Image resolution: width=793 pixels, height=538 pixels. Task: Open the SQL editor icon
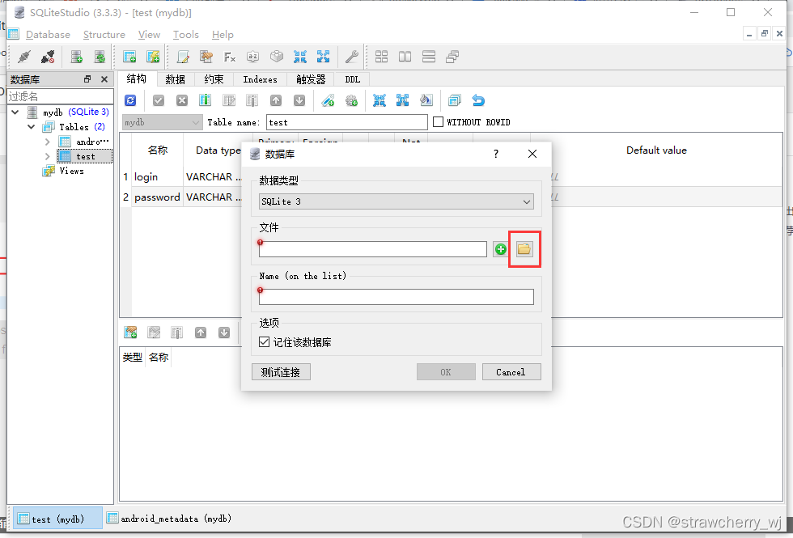click(x=183, y=57)
